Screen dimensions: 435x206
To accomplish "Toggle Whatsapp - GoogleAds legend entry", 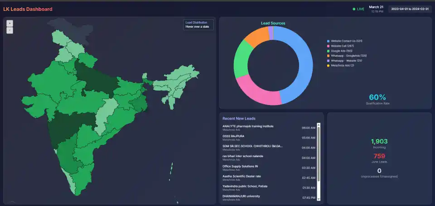I will [347, 56].
